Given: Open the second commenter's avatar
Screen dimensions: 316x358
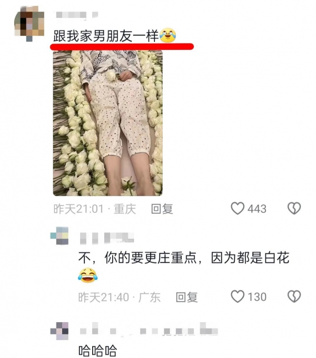Looking at the screenshot, I should click(60, 236).
